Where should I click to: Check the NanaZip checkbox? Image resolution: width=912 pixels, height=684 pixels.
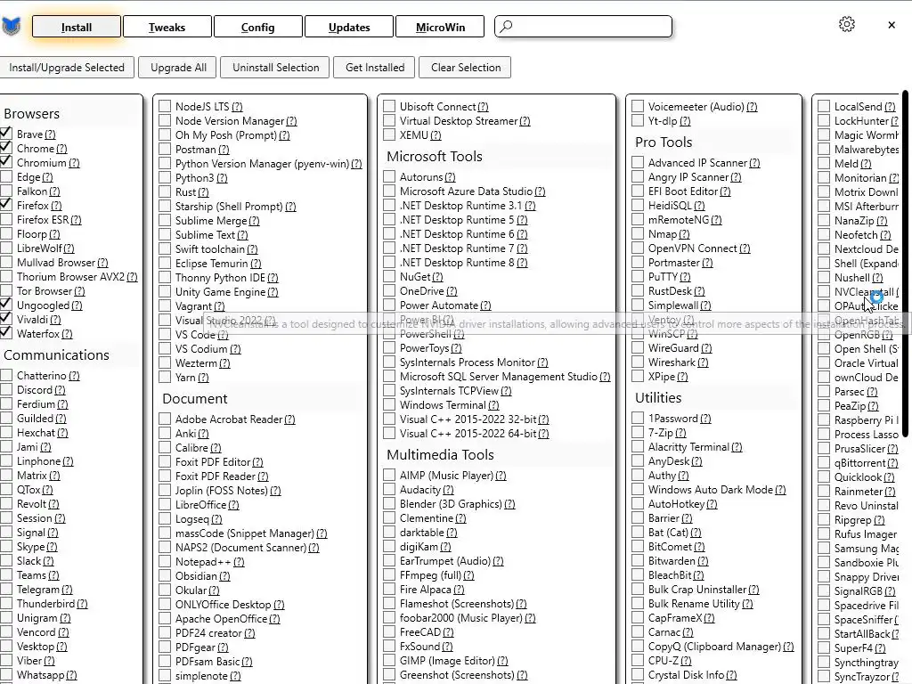tap(824, 221)
